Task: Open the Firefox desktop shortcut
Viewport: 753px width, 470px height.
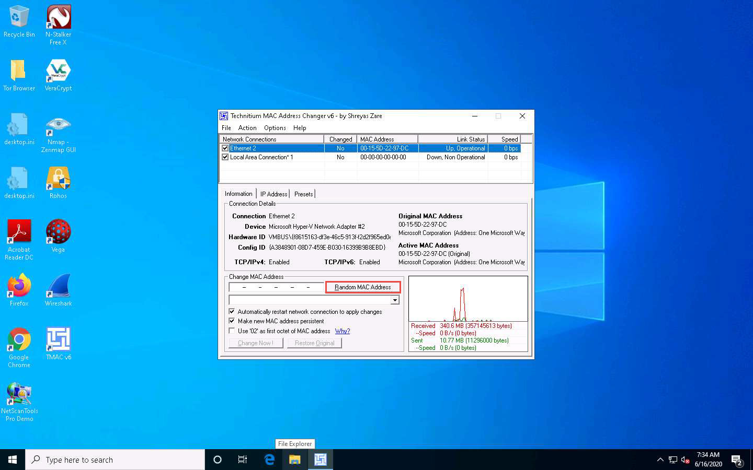Action: (x=19, y=290)
